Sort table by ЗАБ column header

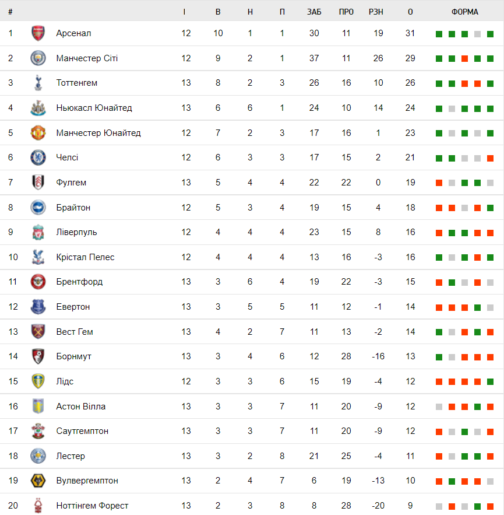click(314, 12)
